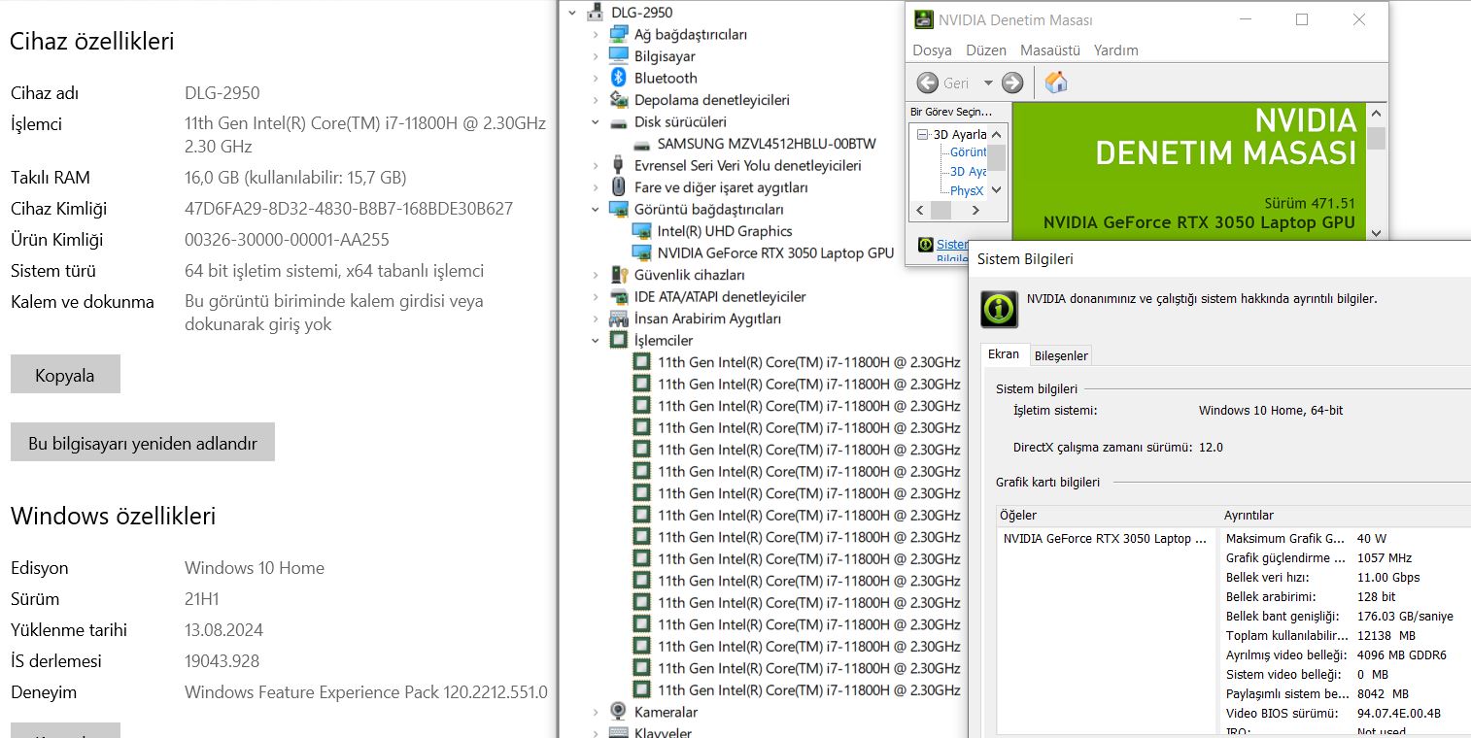The width and height of the screenshot is (1471, 738).
Task: Expand the Güvenlik cihazları category
Action: pos(596,275)
